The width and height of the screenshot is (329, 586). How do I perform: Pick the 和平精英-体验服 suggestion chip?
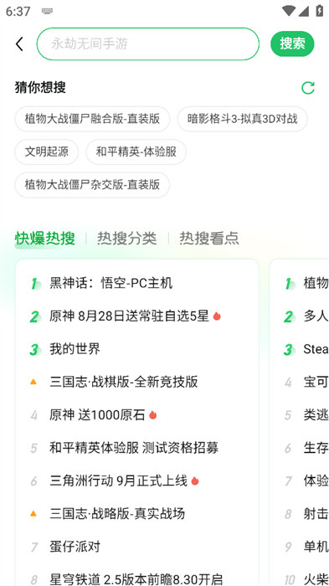pyautogui.click(x=136, y=152)
